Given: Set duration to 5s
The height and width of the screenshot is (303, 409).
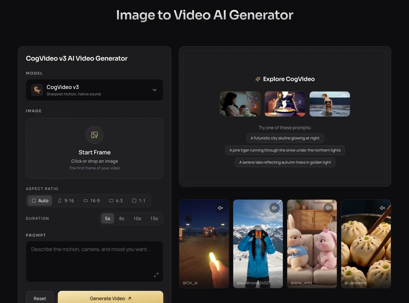Looking at the screenshot, I should coord(108,219).
